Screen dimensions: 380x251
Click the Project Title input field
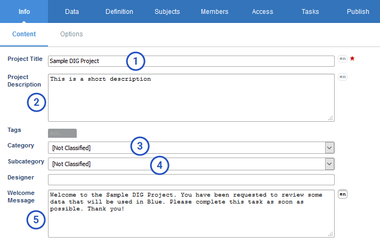point(191,61)
